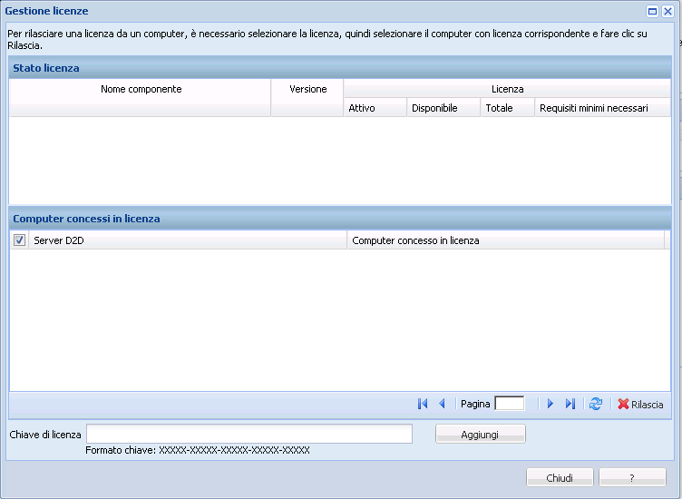Open help with the ? button
Viewport: 682px width, 499px height.
pos(632,477)
